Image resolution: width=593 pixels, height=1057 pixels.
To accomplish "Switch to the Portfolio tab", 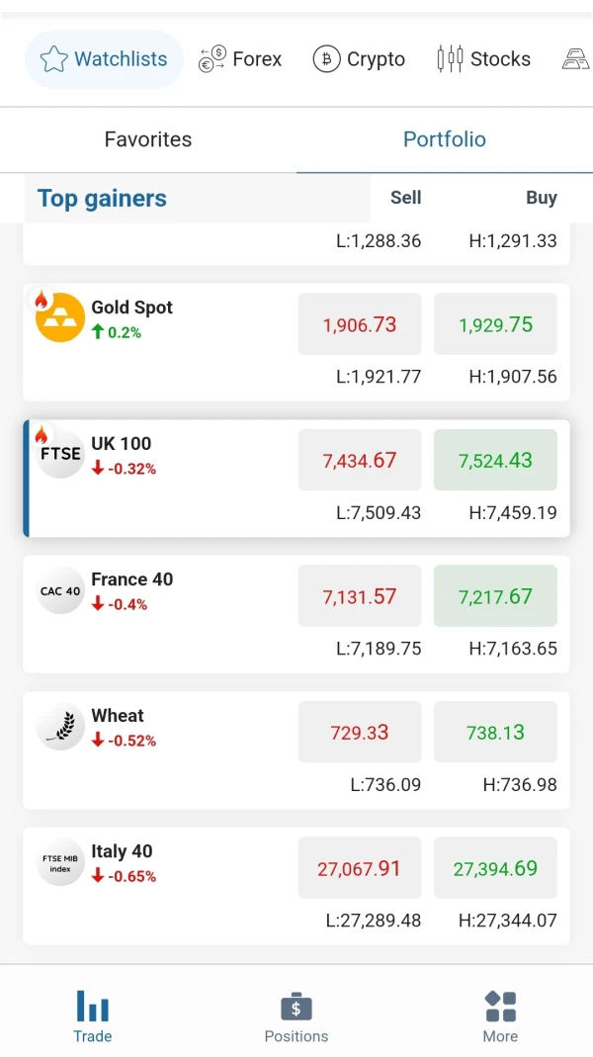I will [445, 139].
